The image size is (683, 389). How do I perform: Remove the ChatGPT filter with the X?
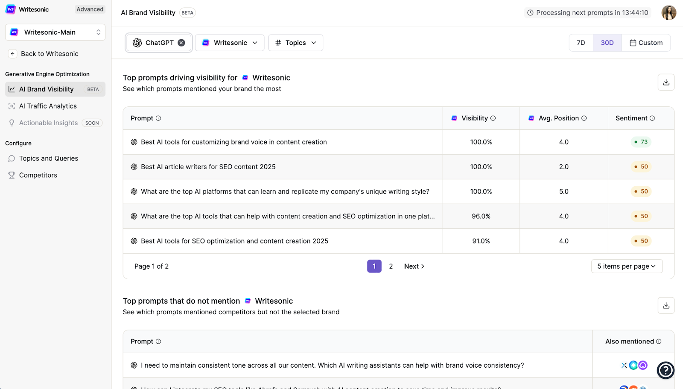pyautogui.click(x=181, y=43)
